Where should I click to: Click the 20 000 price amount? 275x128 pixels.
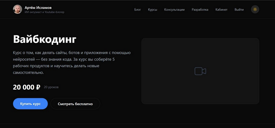click(24, 87)
